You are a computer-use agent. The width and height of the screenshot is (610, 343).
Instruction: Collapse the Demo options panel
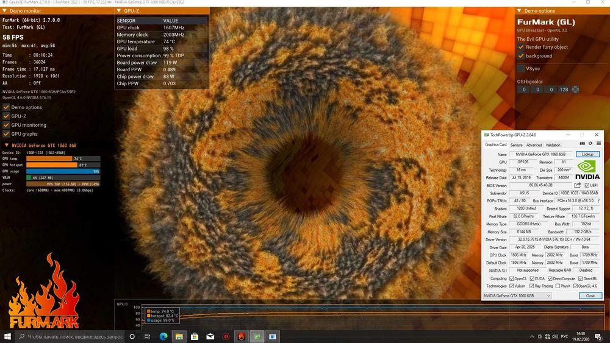pyautogui.click(x=519, y=11)
